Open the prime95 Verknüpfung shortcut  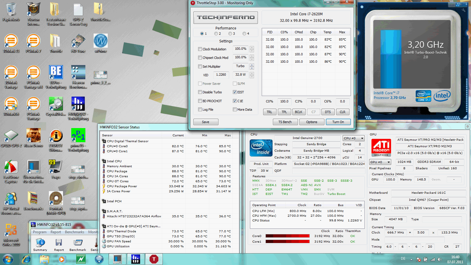click(x=78, y=140)
